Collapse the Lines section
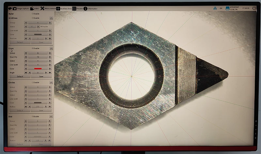This screenshot has width=261, height=154. pos(51,48)
